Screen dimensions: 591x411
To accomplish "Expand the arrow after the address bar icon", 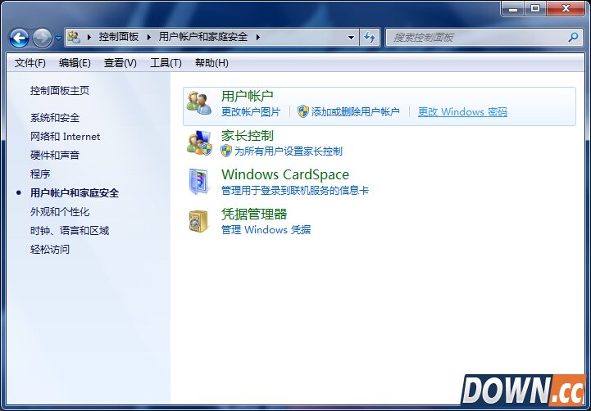I will coord(89,37).
